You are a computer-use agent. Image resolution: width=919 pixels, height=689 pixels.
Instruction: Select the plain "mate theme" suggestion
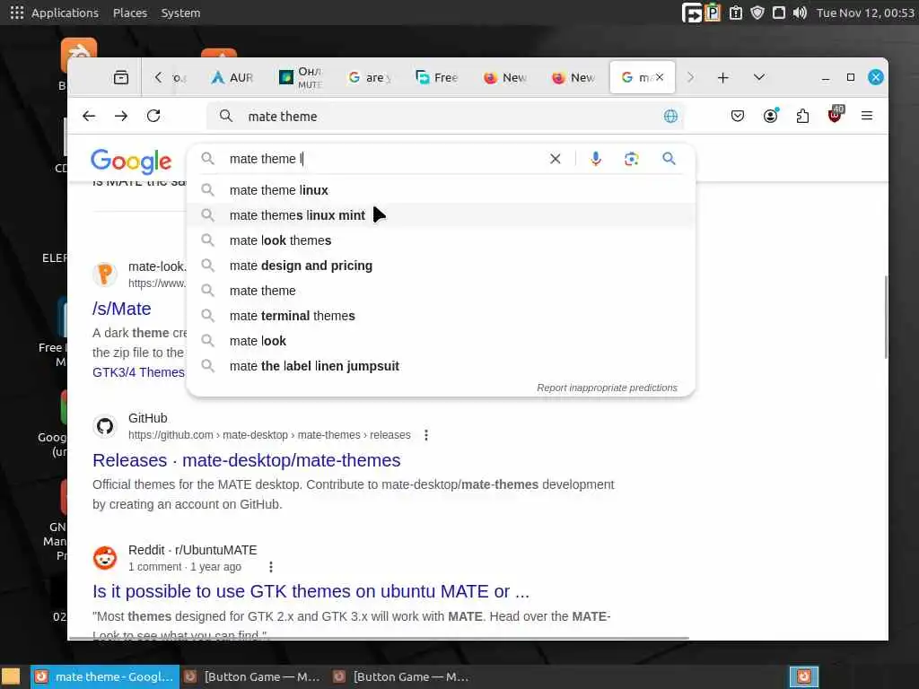441,292
